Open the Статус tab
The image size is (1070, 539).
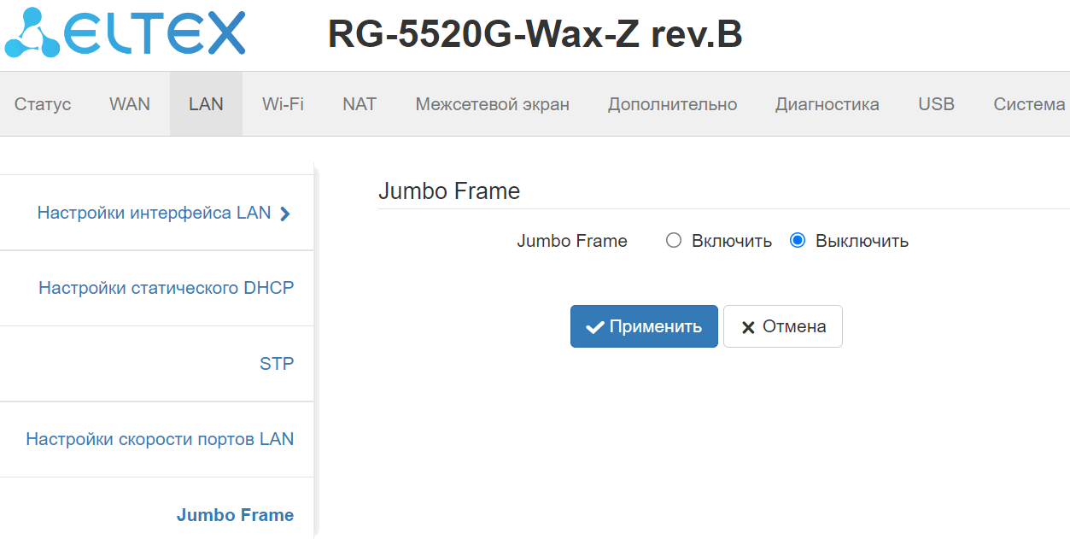pos(43,104)
